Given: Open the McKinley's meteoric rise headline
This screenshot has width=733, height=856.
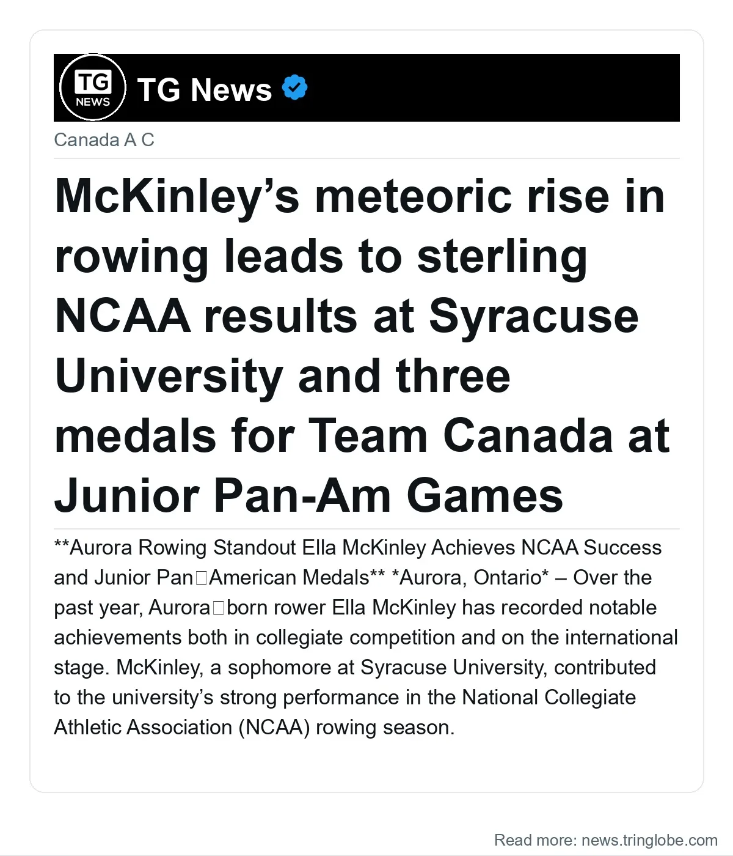Looking at the screenshot, I should point(362,345).
